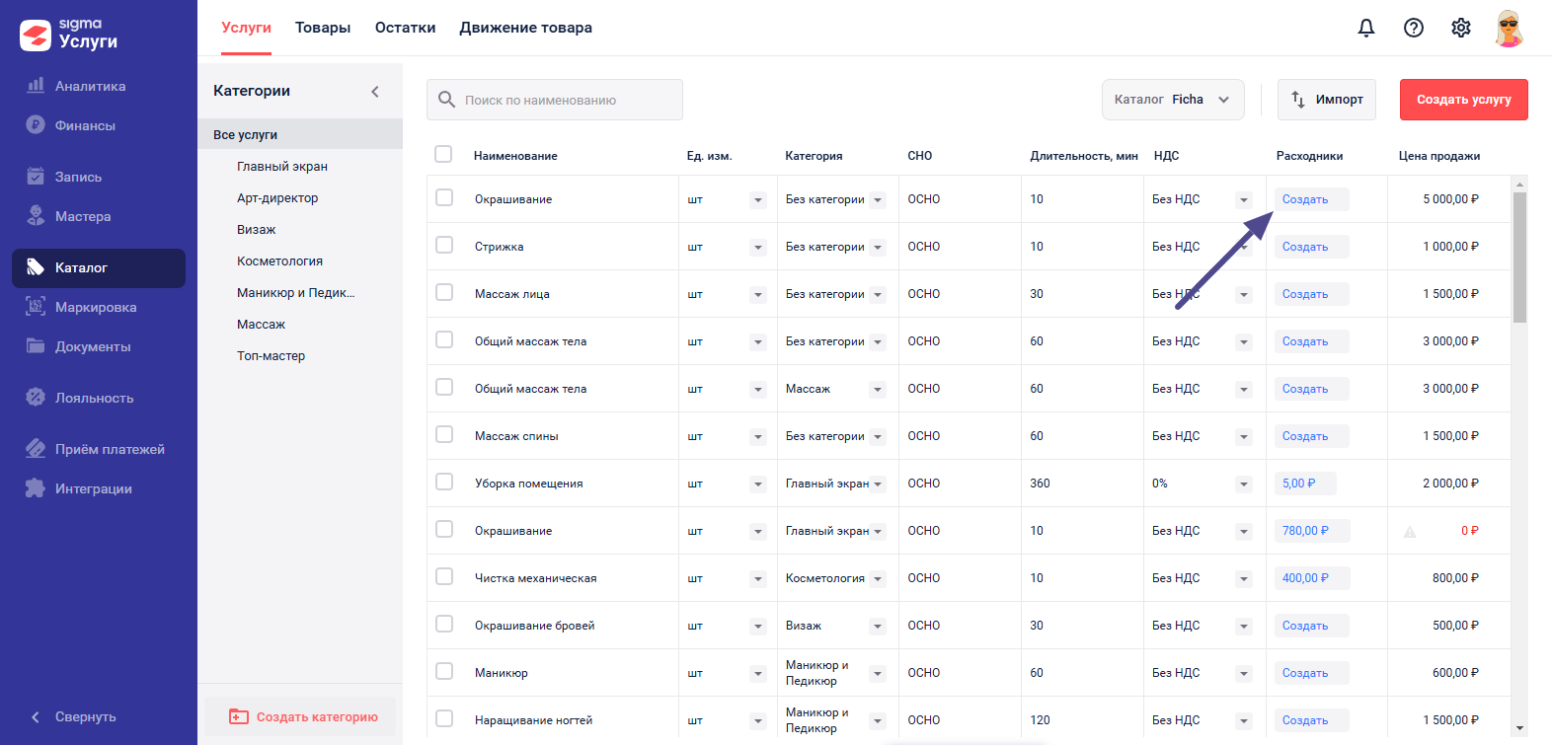1552x745 pixels.
Task: Open НДС dropdown for Уборка помещения
Action: point(1244,484)
